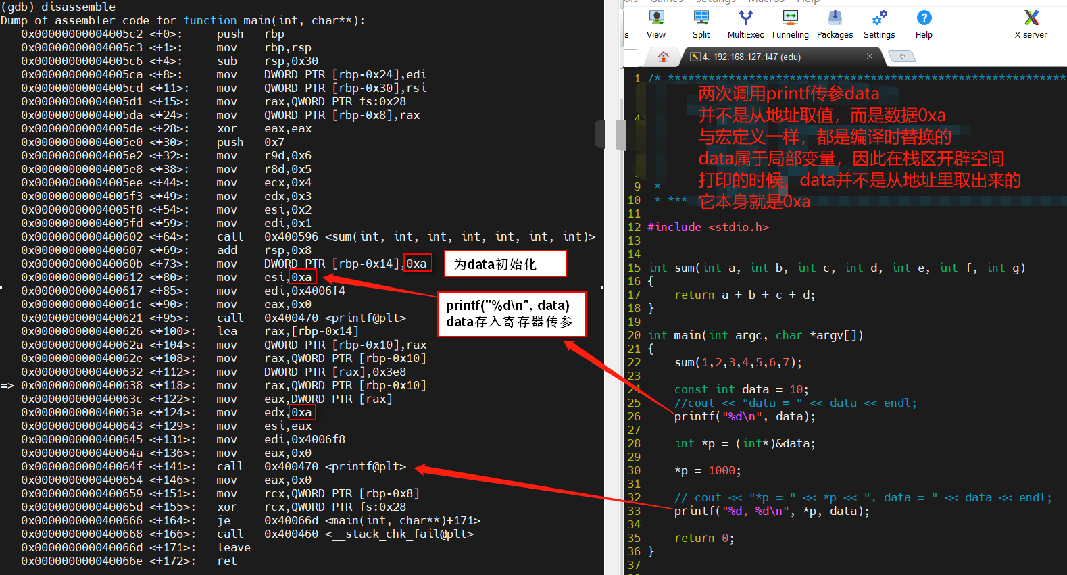Close the 192.168.127.147 (edu) tab
Image resolution: width=1067 pixels, height=575 pixels.
click(870, 56)
